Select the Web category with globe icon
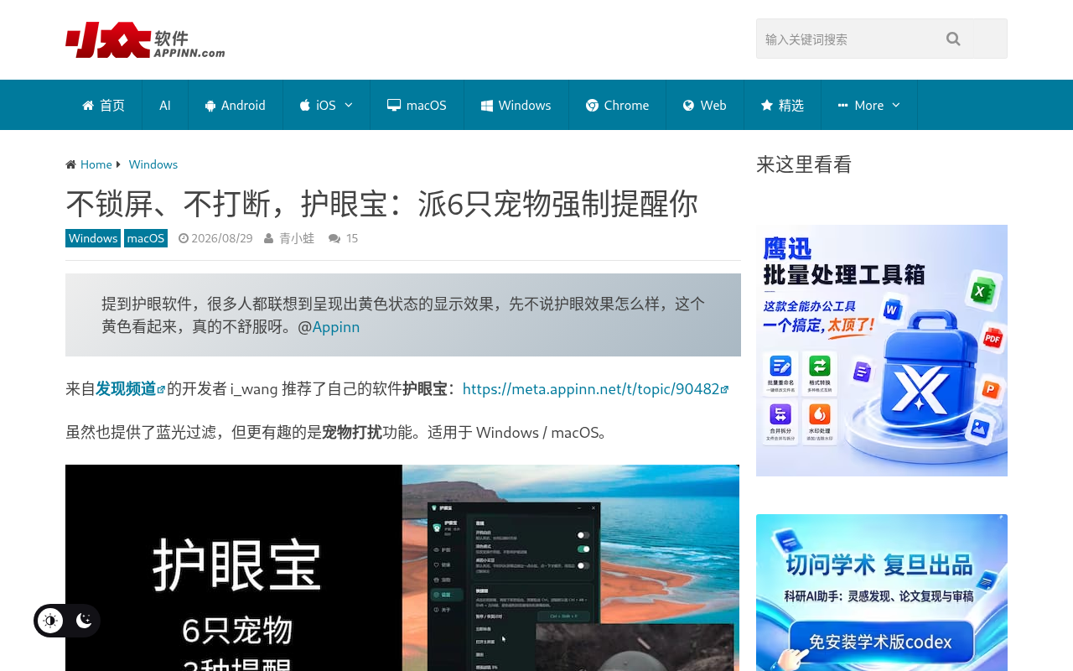The width and height of the screenshot is (1073, 671). click(705, 105)
